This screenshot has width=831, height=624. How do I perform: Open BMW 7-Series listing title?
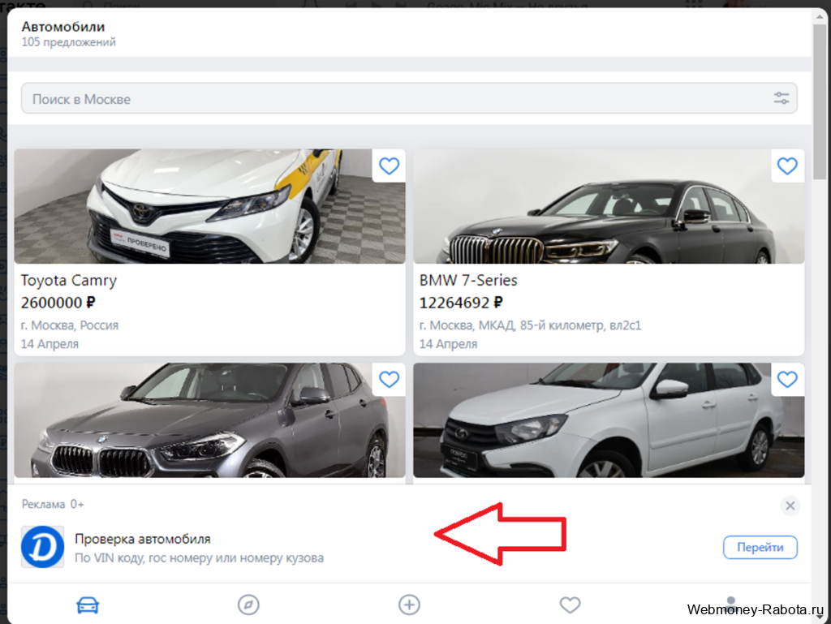(x=468, y=280)
